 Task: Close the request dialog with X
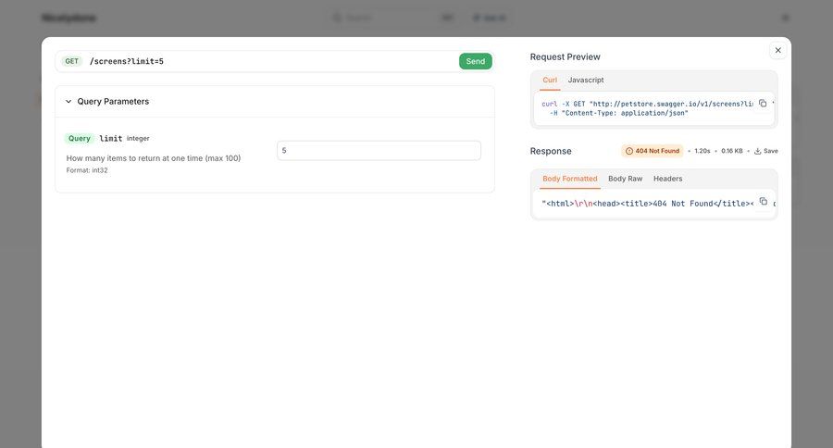pyautogui.click(x=777, y=50)
